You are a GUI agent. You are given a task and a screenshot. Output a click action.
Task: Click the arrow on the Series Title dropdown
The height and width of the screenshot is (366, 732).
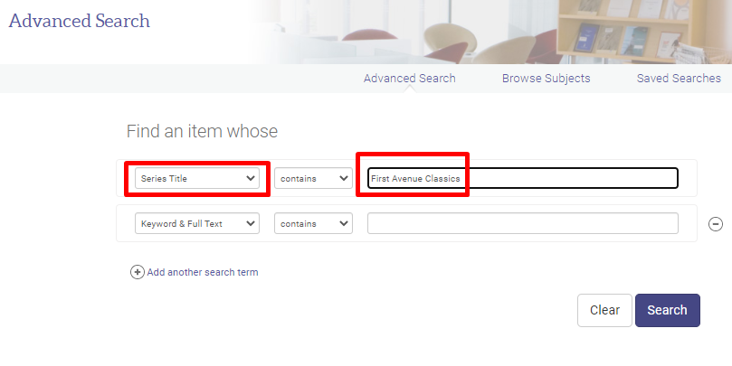tap(251, 179)
